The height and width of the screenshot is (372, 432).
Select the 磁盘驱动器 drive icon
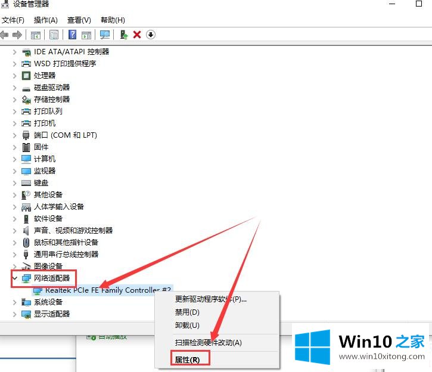pos(26,88)
